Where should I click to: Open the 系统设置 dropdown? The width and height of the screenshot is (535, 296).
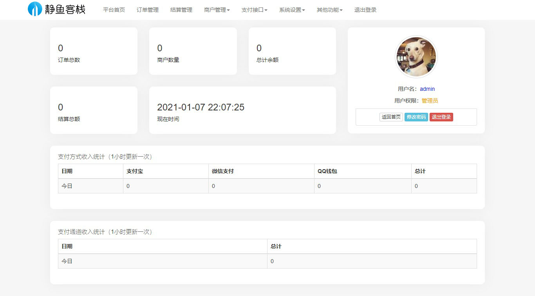tap(292, 10)
